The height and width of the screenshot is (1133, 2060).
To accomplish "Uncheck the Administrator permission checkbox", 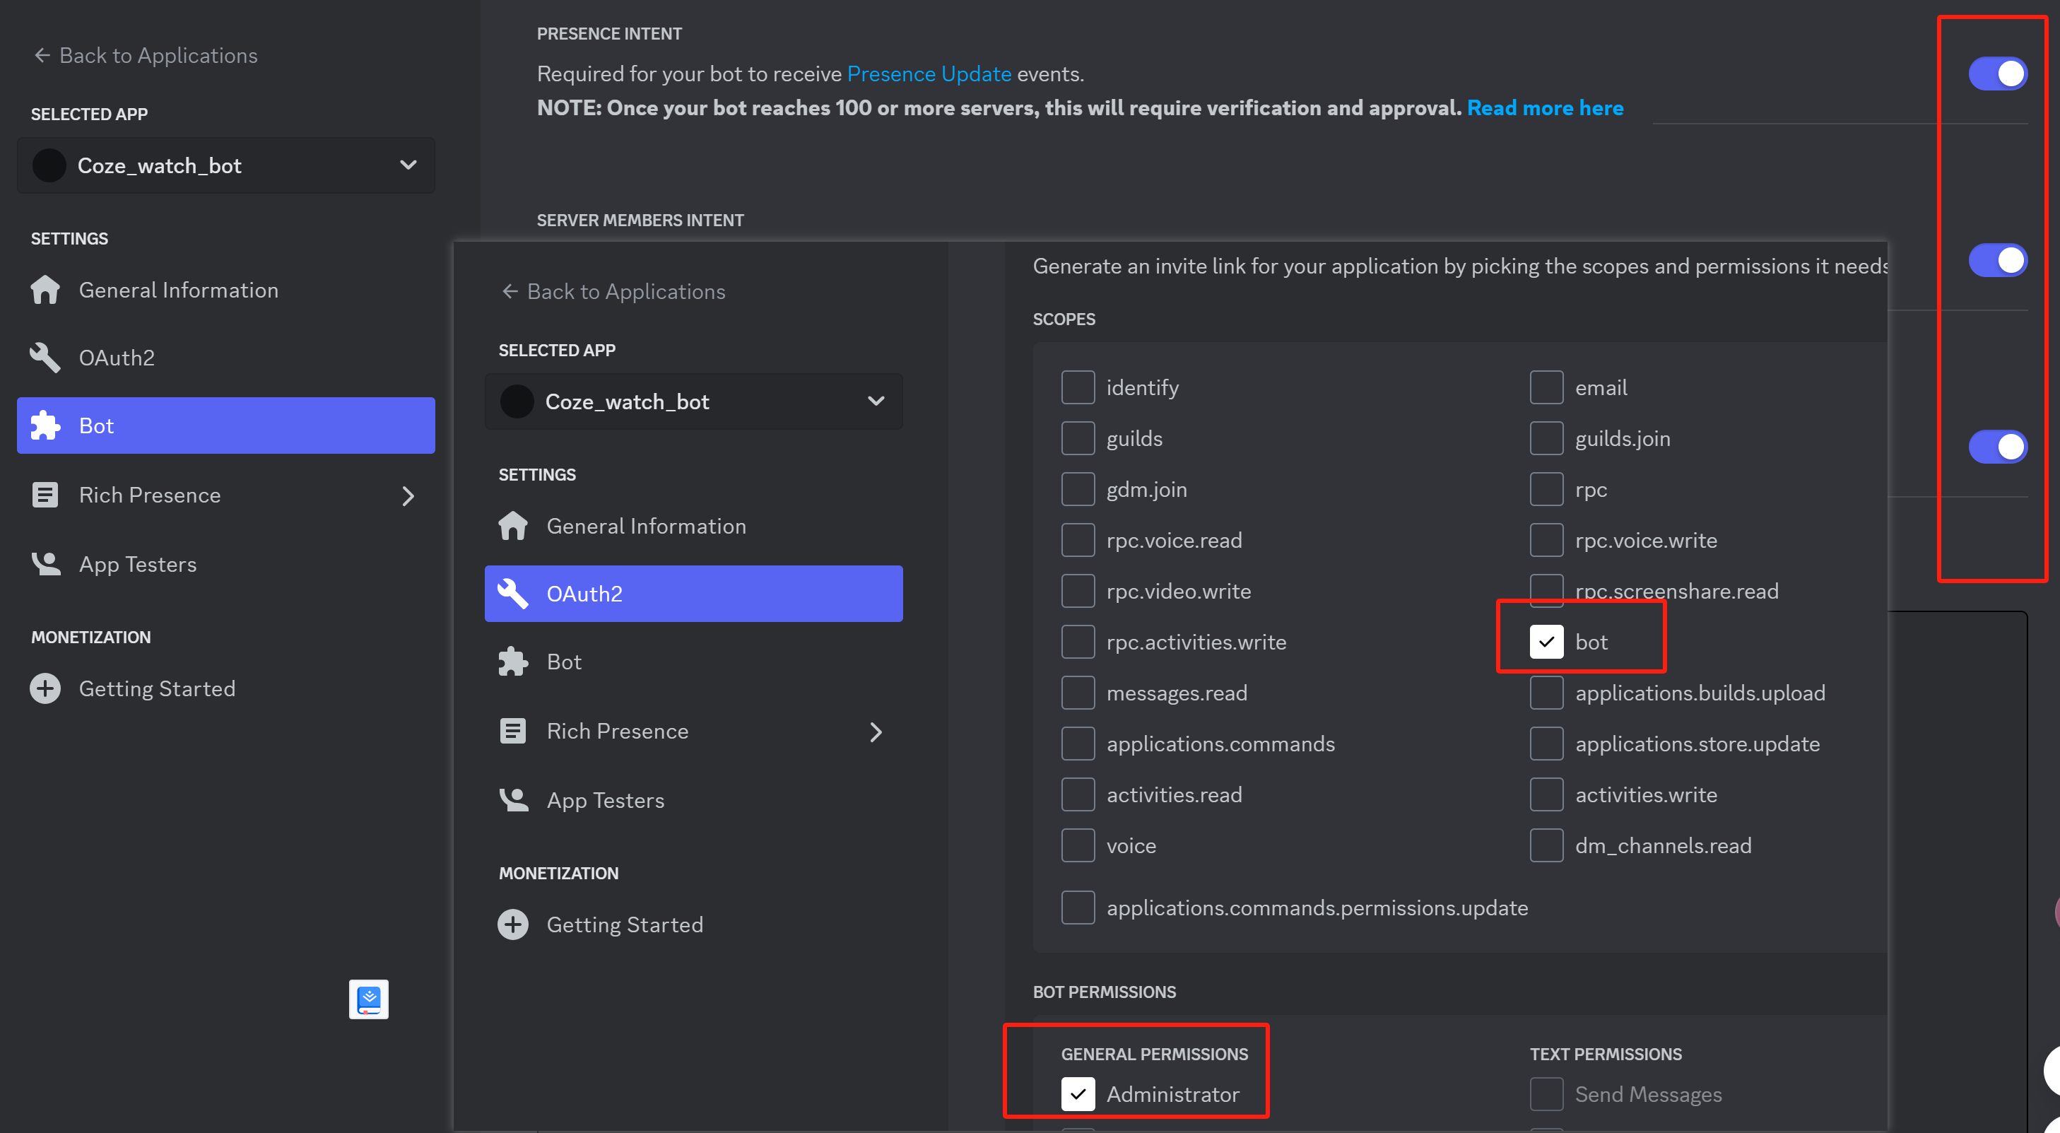I will point(1078,1094).
